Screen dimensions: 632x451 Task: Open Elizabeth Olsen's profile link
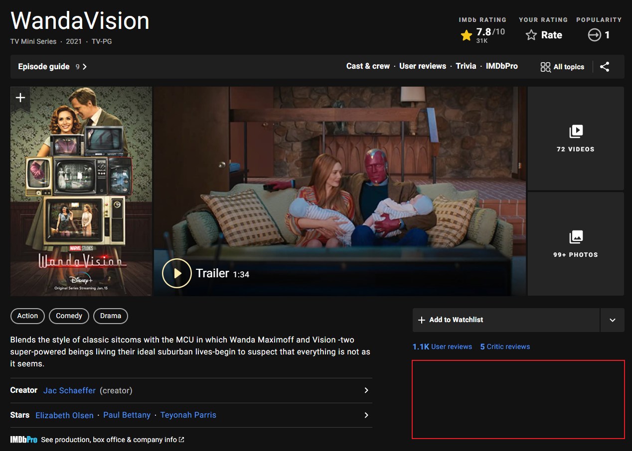tap(64, 415)
